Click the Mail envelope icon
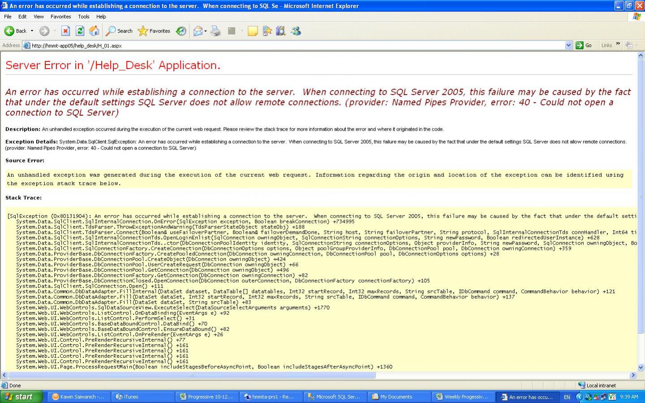 click(198, 31)
